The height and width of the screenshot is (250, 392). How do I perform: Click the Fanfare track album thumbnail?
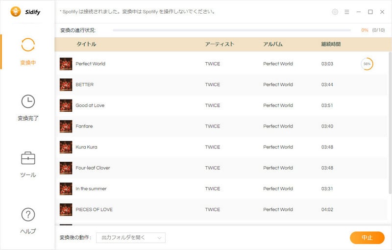pyautogui.click(x=66, y=126)
